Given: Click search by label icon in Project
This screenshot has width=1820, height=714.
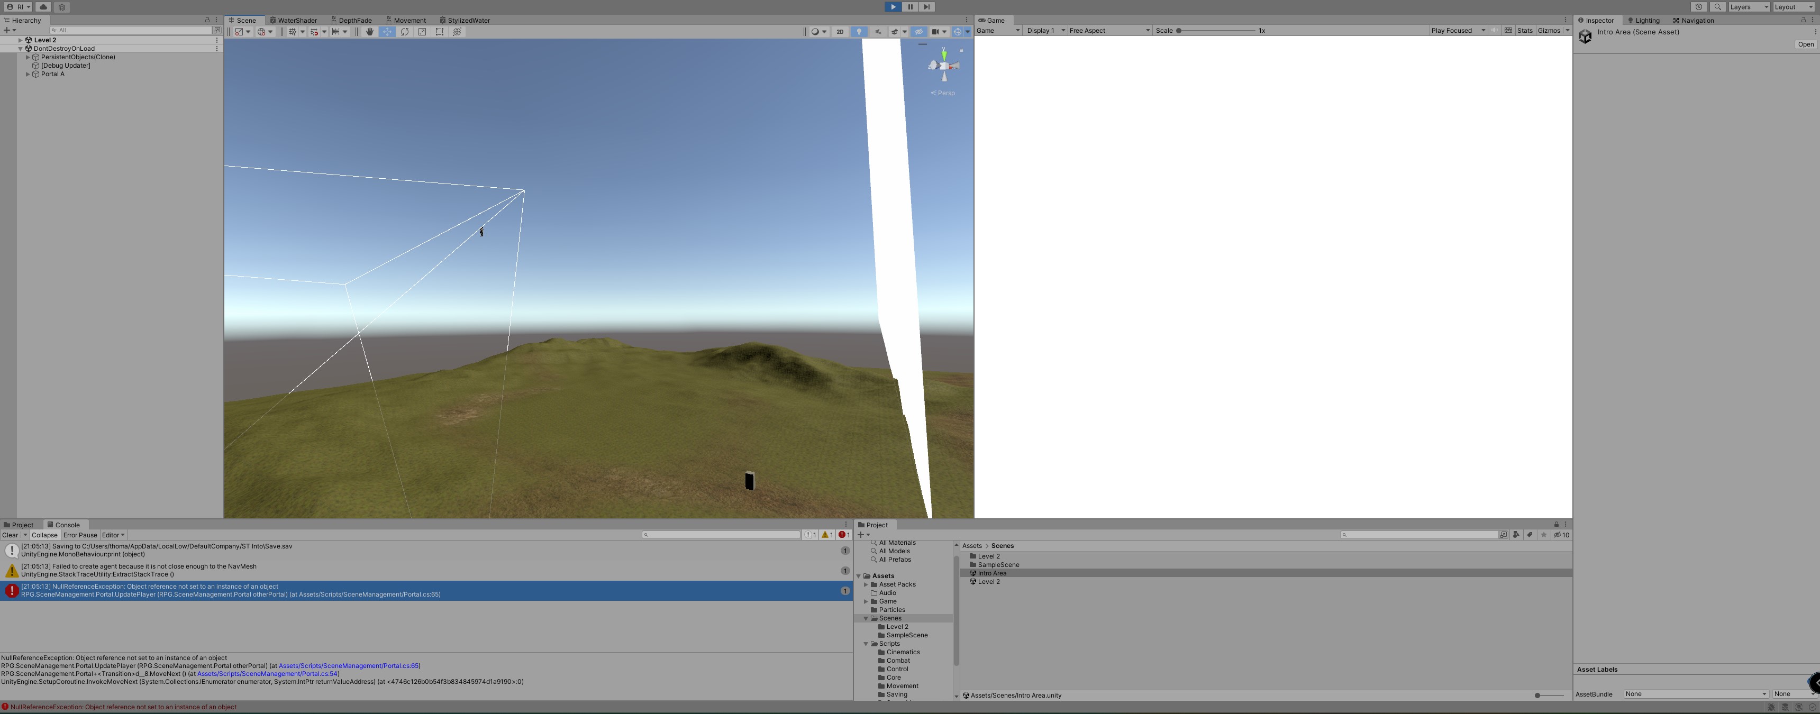Looking at the screenshot, I should tap(1530, 535).
